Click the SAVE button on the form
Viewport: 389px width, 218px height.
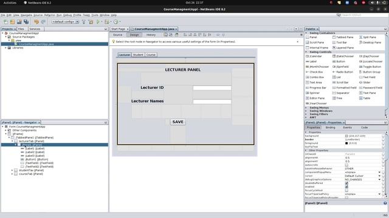click(178, 122)
